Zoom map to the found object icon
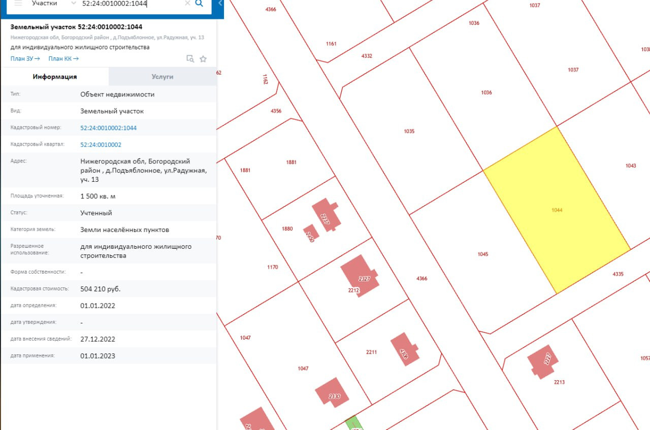The image size is (650, 430). coord(190,58)
